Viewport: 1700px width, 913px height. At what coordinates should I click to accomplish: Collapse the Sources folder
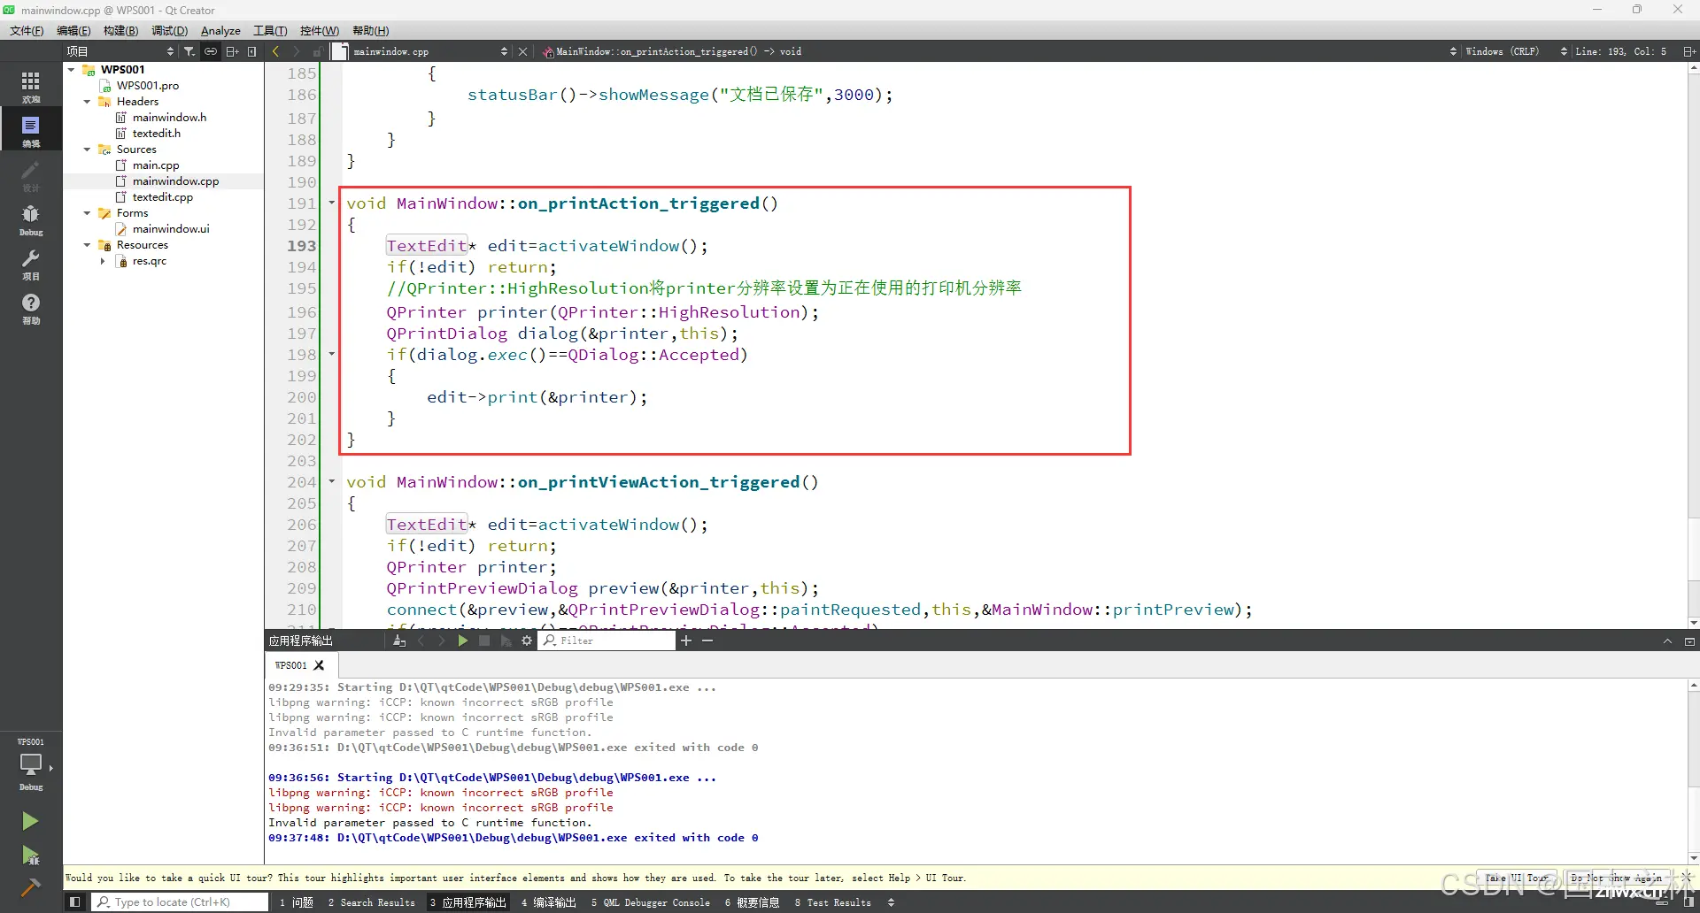(x=88, y=150)
